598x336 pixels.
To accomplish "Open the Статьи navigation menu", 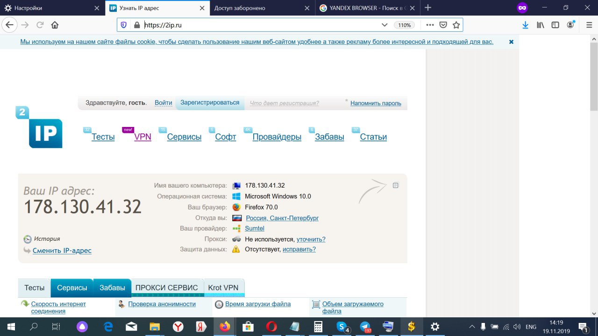I will [x=373, y=137].
